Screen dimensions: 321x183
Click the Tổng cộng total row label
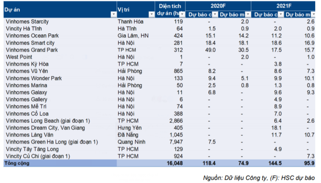17,163
